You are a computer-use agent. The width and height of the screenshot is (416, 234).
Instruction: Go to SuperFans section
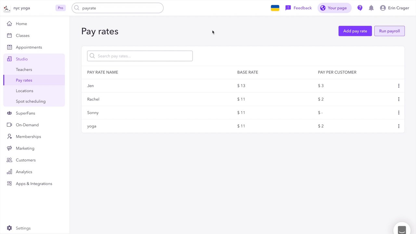(x=25, y=113)
